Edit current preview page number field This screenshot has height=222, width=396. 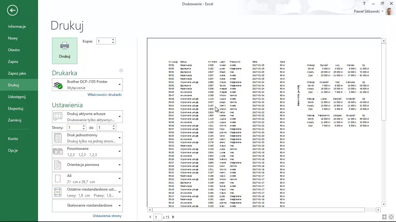[157, 217]
